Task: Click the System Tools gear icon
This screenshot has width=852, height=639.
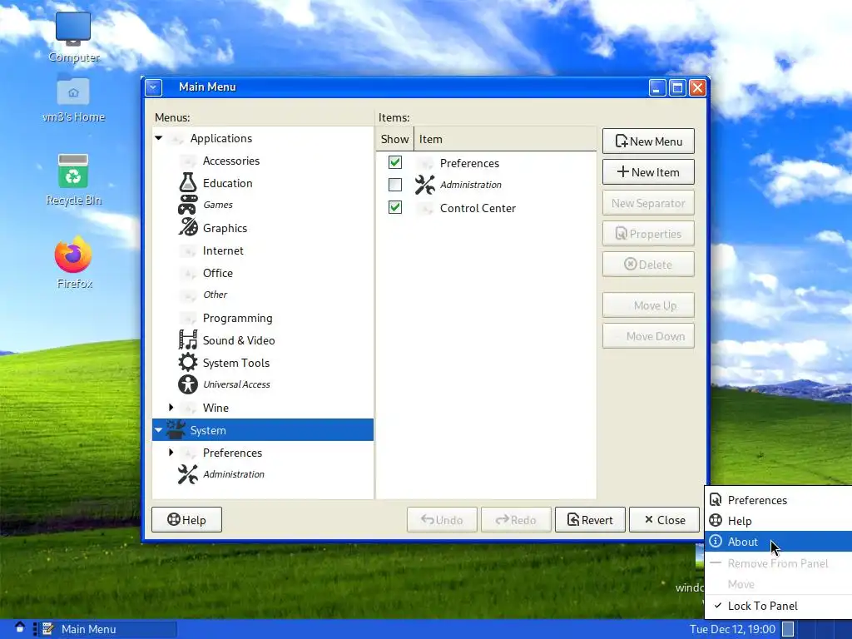Action: [x=188, y=362]
